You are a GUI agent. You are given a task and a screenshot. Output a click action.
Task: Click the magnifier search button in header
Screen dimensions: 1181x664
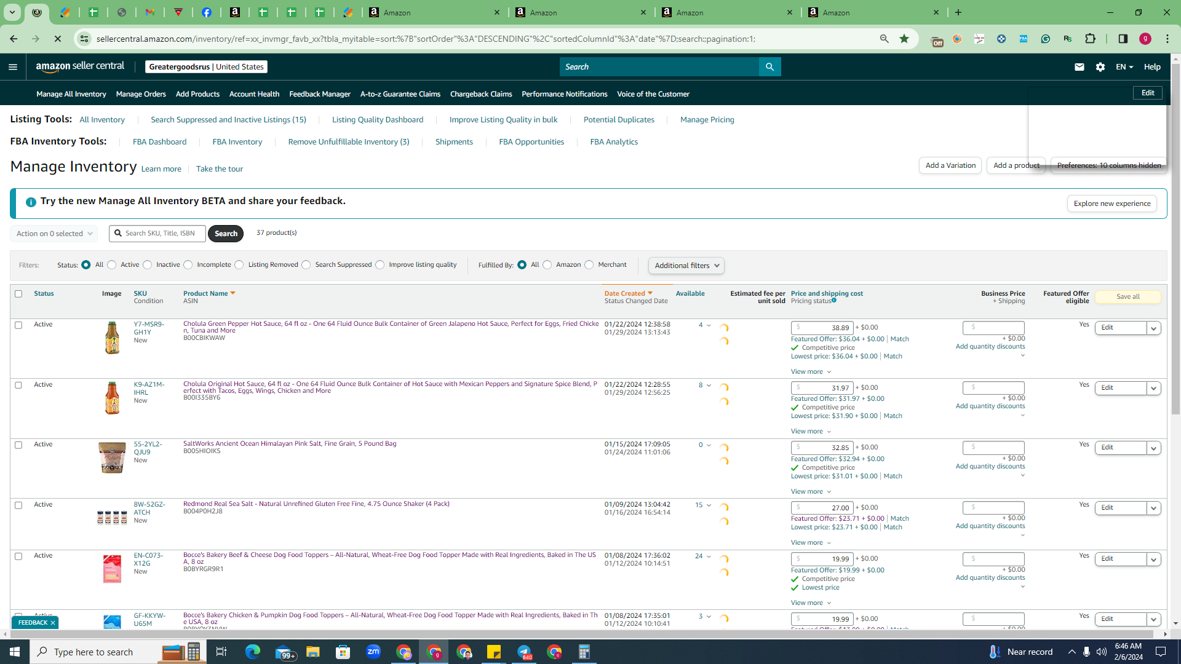769,67
